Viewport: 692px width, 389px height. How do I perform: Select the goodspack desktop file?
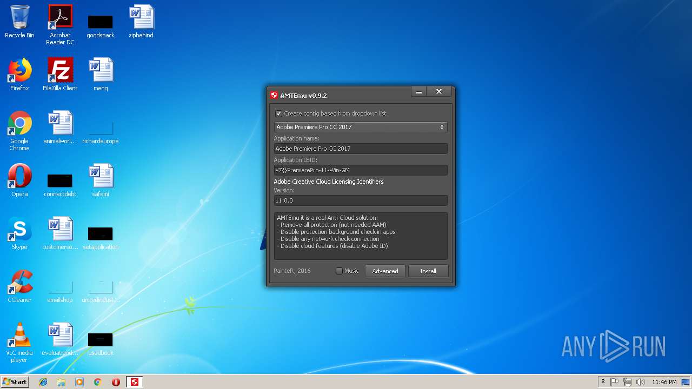tap(101, 25)
